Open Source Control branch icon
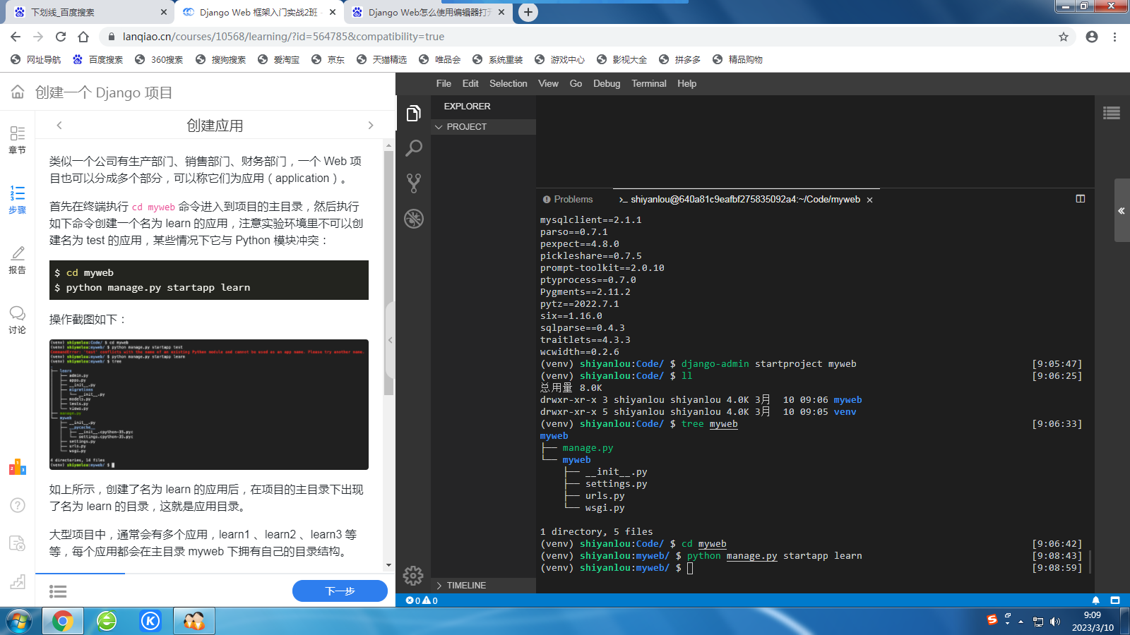 [x=414, y=183]
